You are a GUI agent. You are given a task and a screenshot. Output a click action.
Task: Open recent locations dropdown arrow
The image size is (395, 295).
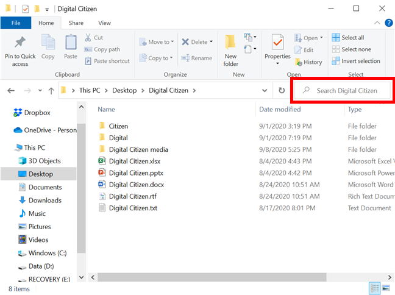pos(40,90)
